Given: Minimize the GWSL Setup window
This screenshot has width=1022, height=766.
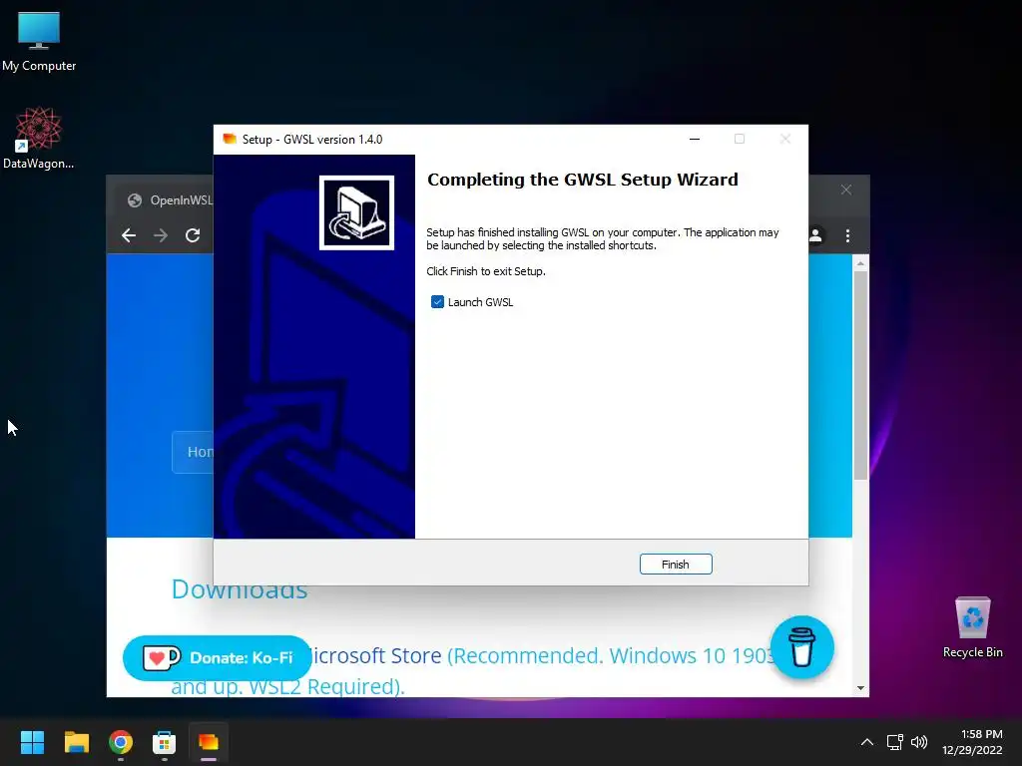Looking at the screenshot, I should (x=695, y=139).
